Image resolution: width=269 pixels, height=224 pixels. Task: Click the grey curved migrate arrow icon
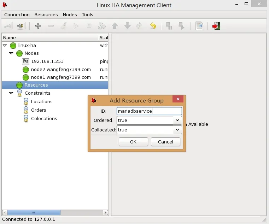coord(139,26)
